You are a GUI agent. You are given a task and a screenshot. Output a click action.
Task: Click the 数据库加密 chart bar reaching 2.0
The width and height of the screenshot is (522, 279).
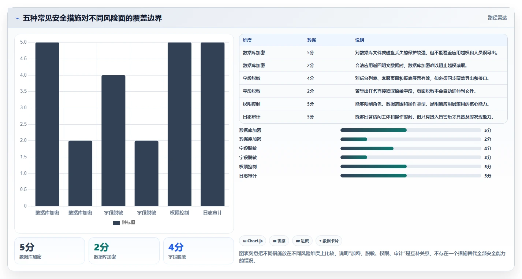[80, 173]
